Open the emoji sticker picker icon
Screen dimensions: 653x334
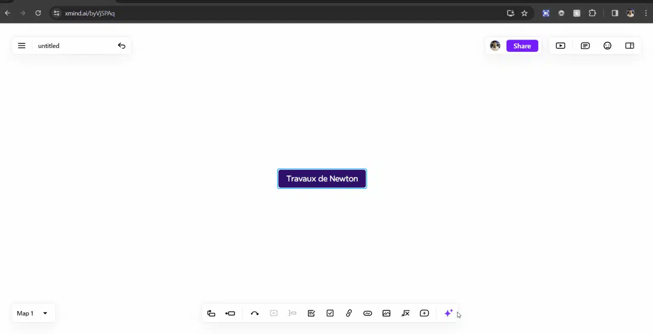607,46
